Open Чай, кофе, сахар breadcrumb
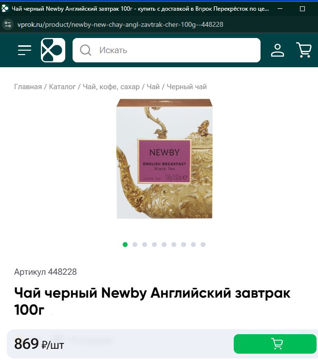Viewport: 318px width, 360px height. pyautogui.click(x=111, y=87)
